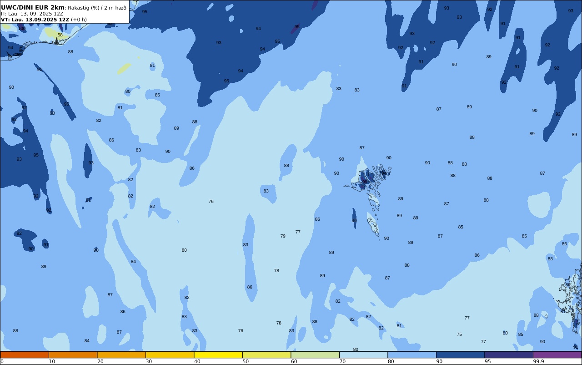
Task: Click the title text 'UWC/DINI EUR 2km'
Action: (33, 7)
